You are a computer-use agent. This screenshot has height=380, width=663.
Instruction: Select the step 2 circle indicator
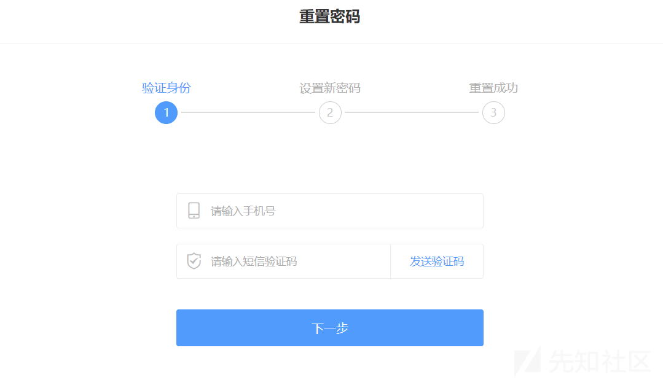pos(330,113)
